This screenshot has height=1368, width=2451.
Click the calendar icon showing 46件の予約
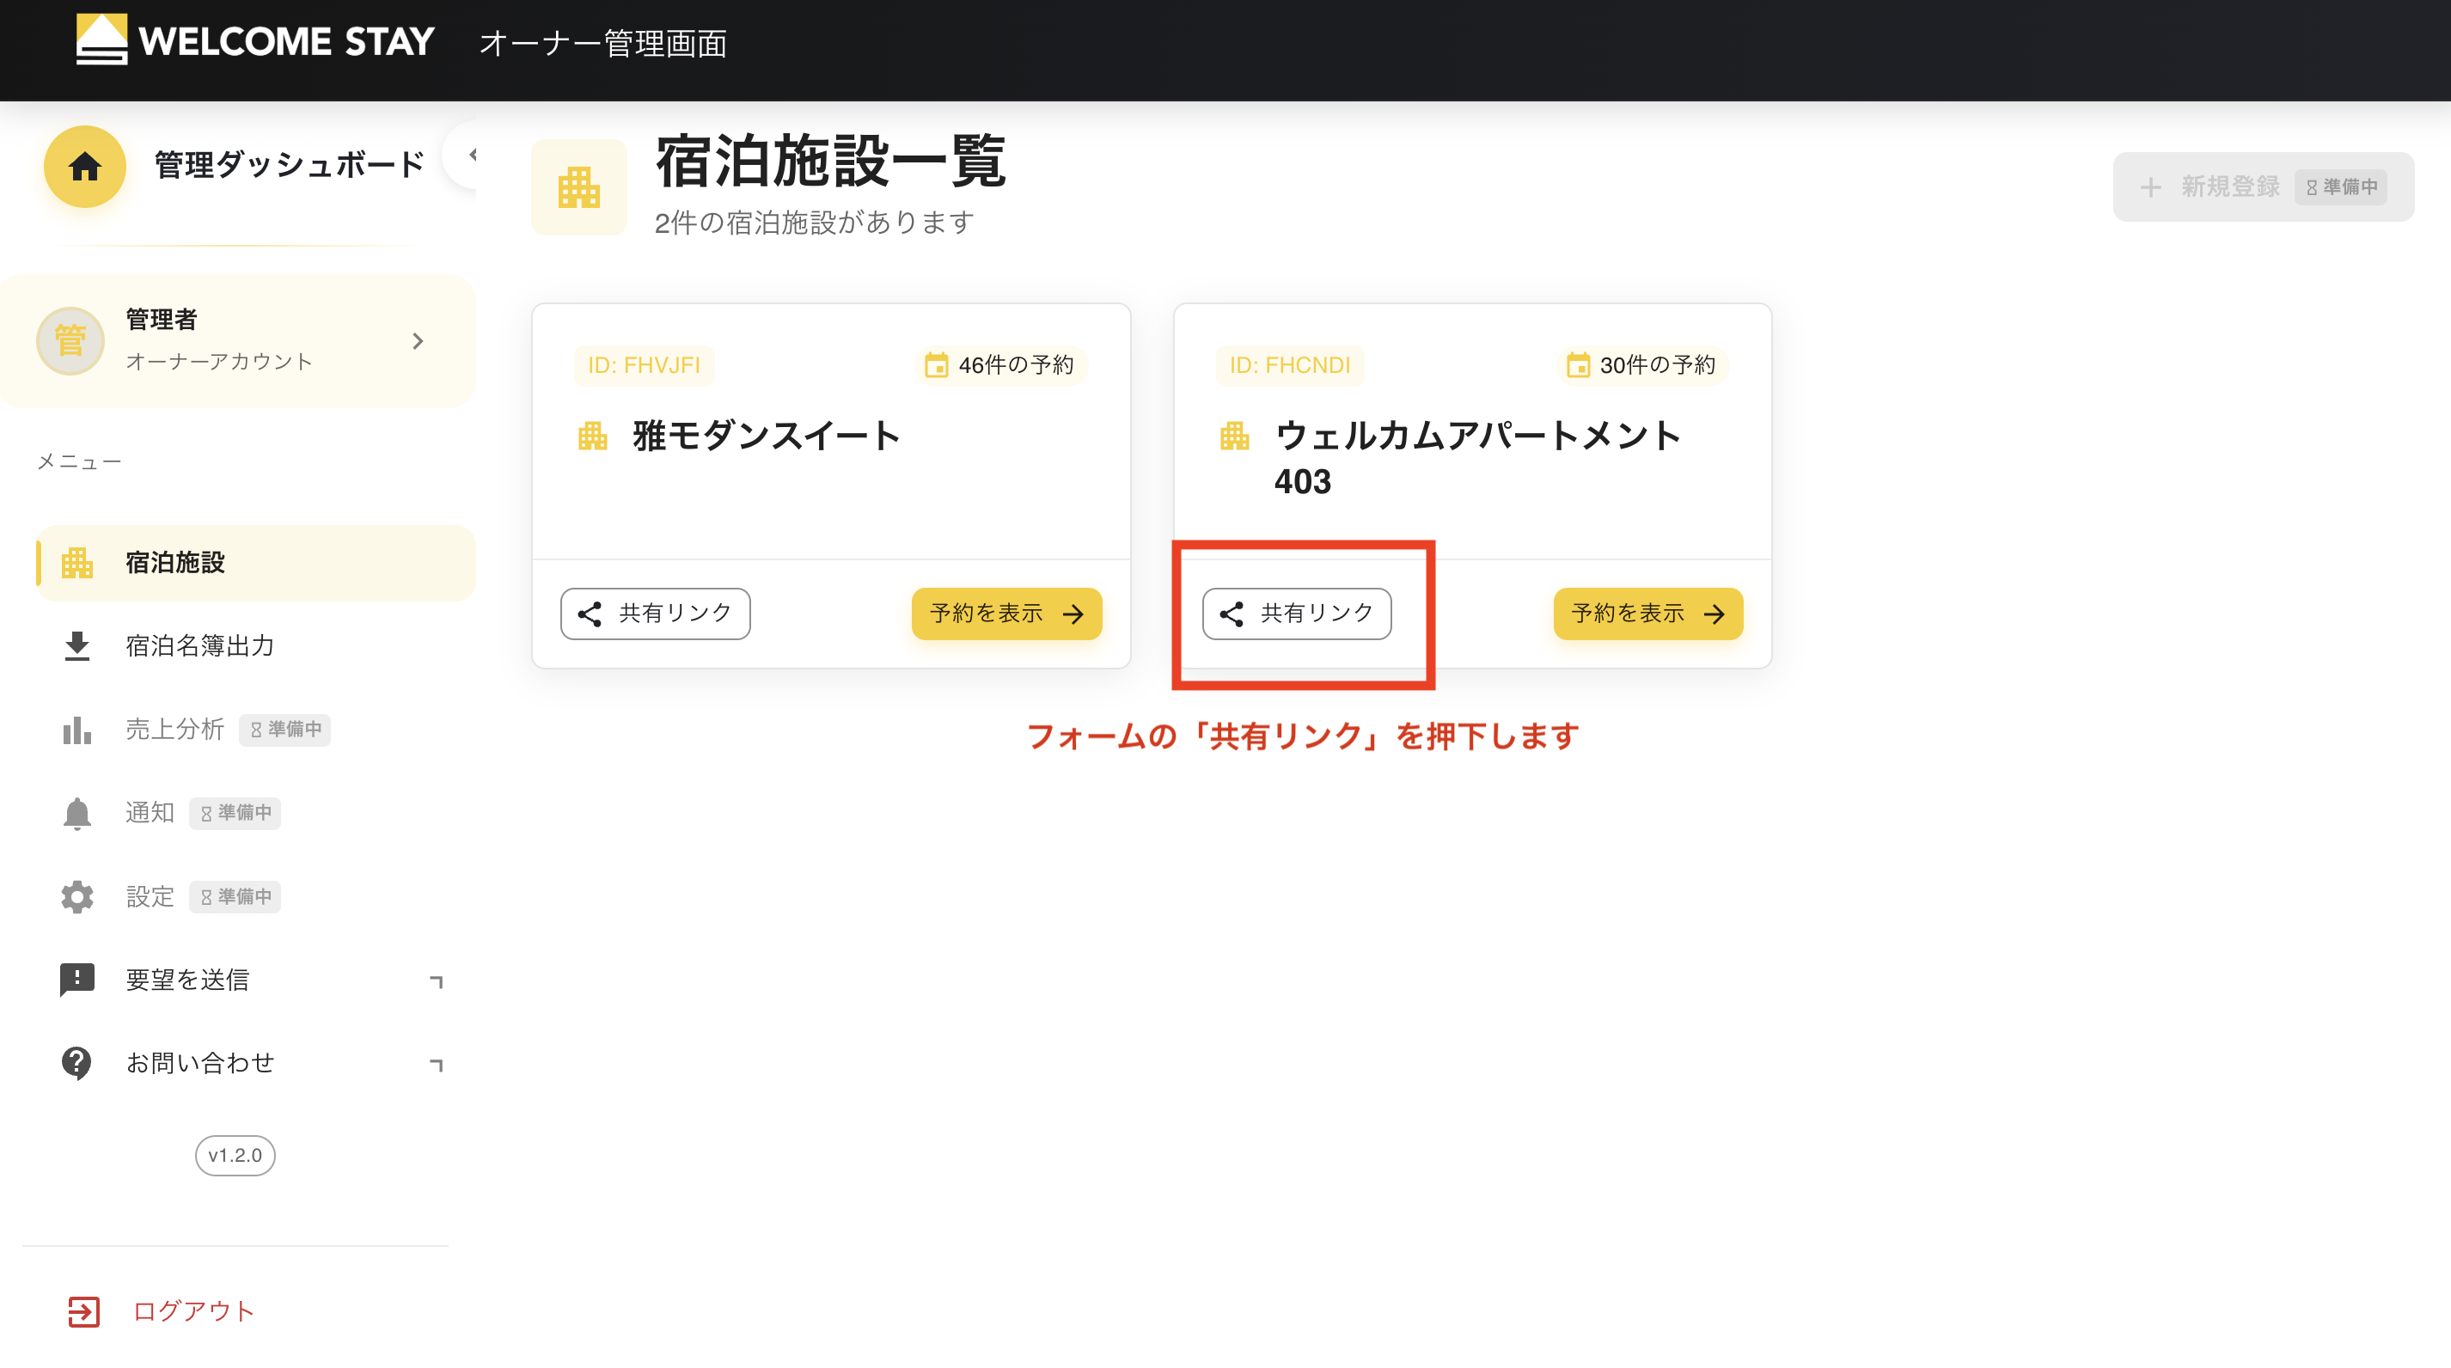click(x=936, y=364)
